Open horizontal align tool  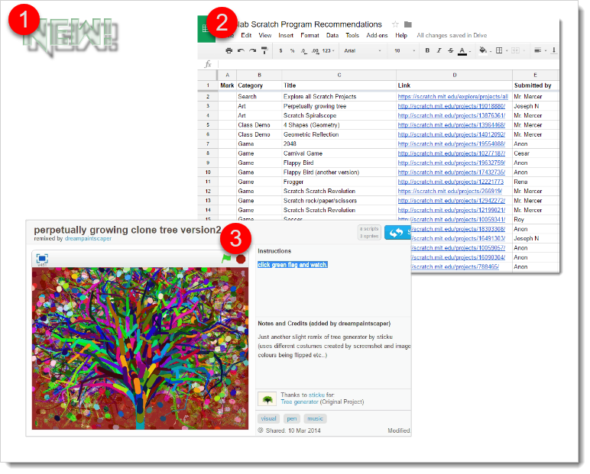538,50
